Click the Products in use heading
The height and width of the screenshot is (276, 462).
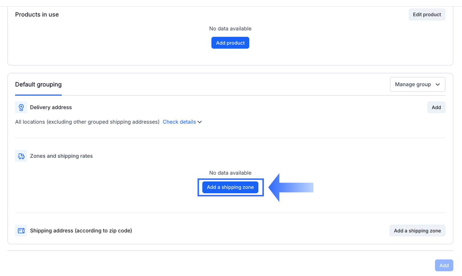coord(37,14)
